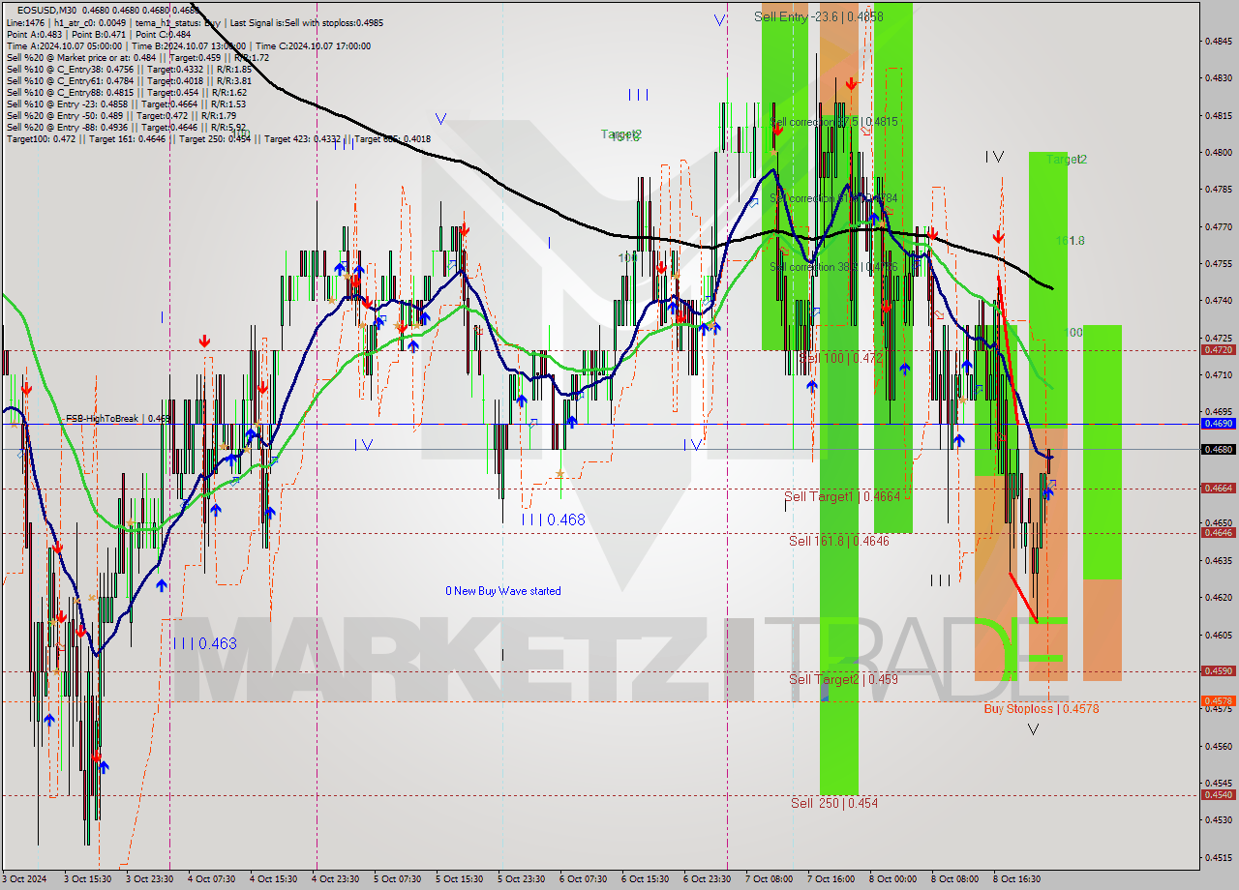This screenshot has width=1239, height=890.
Task: Click the red 0.4646 price tag
Action: pyautogui.click(x=1217, y=533)
